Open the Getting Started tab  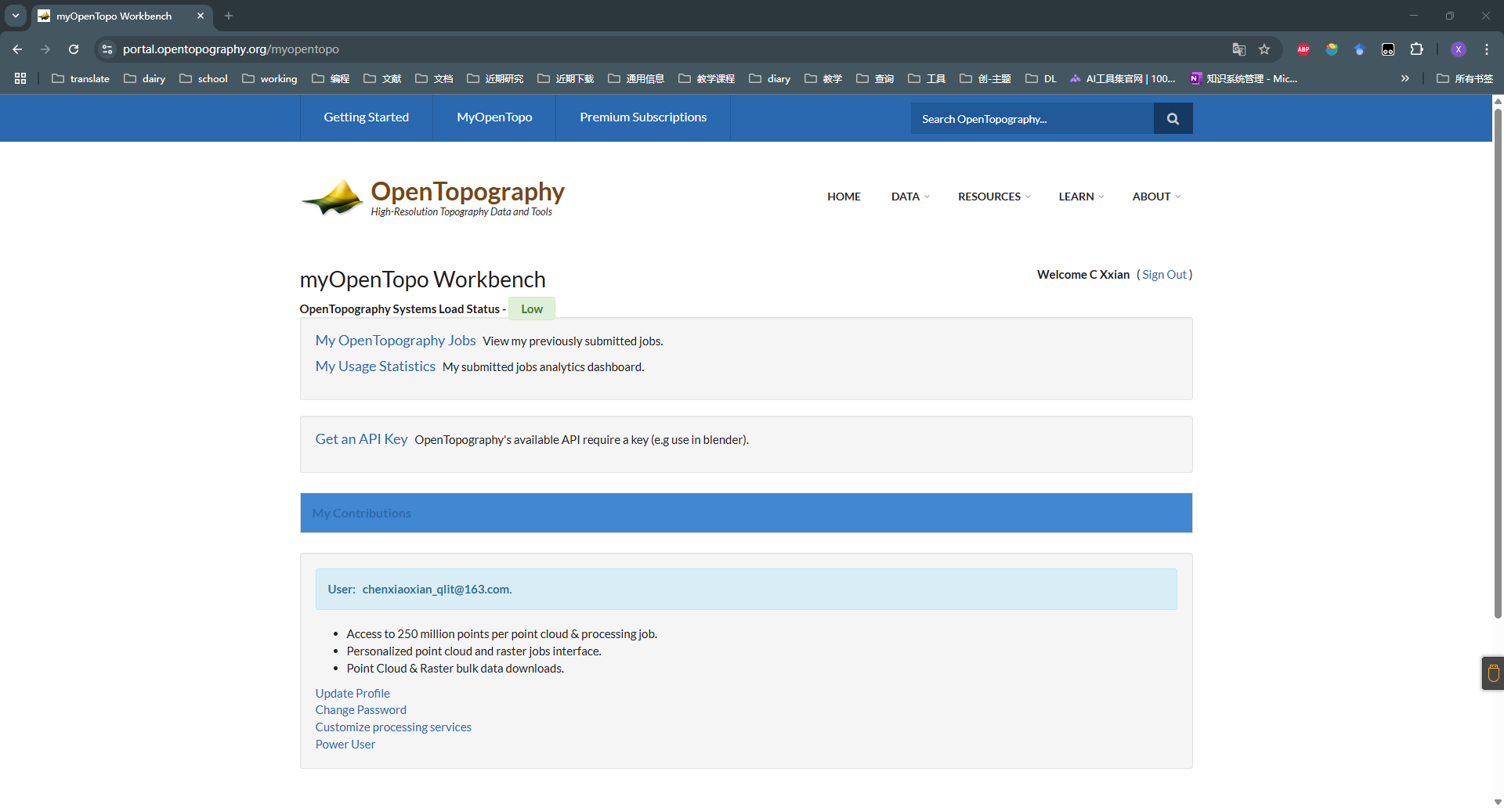tap(366, 117)
